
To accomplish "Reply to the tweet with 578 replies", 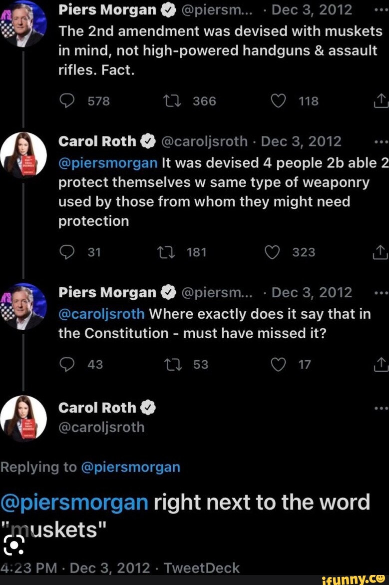I will click(x=66, y=101).
